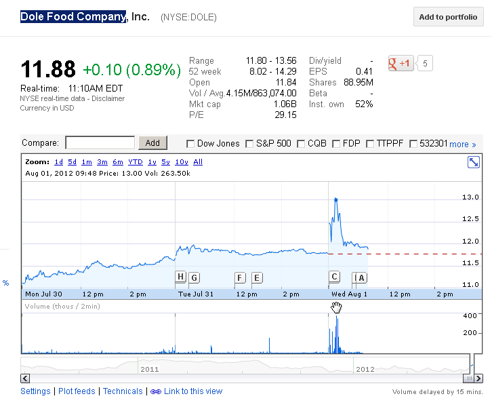
Task: Open the Plot feeds link
Action: [77, 391]
